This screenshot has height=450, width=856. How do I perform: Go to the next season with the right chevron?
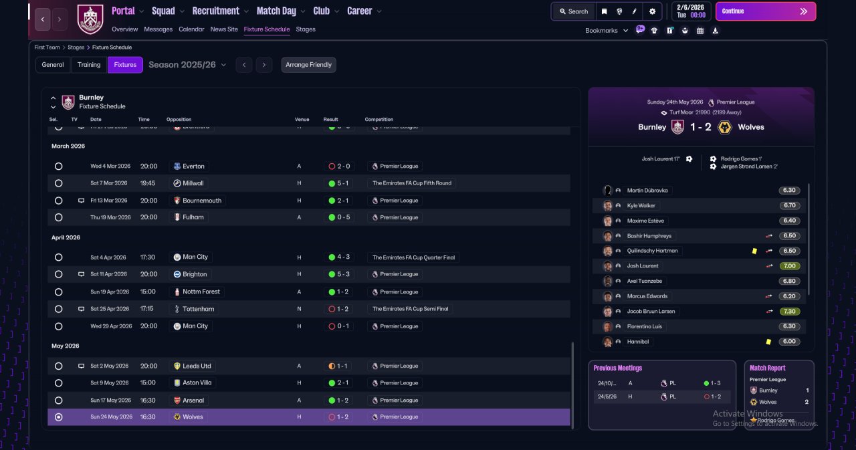pos(264,65)
